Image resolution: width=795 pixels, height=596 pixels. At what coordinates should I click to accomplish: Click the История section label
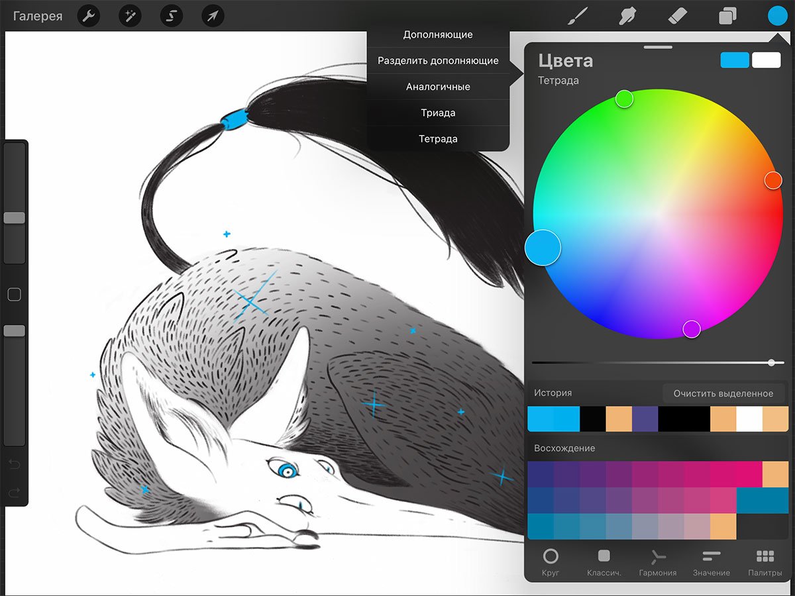(x=553, y=393)
